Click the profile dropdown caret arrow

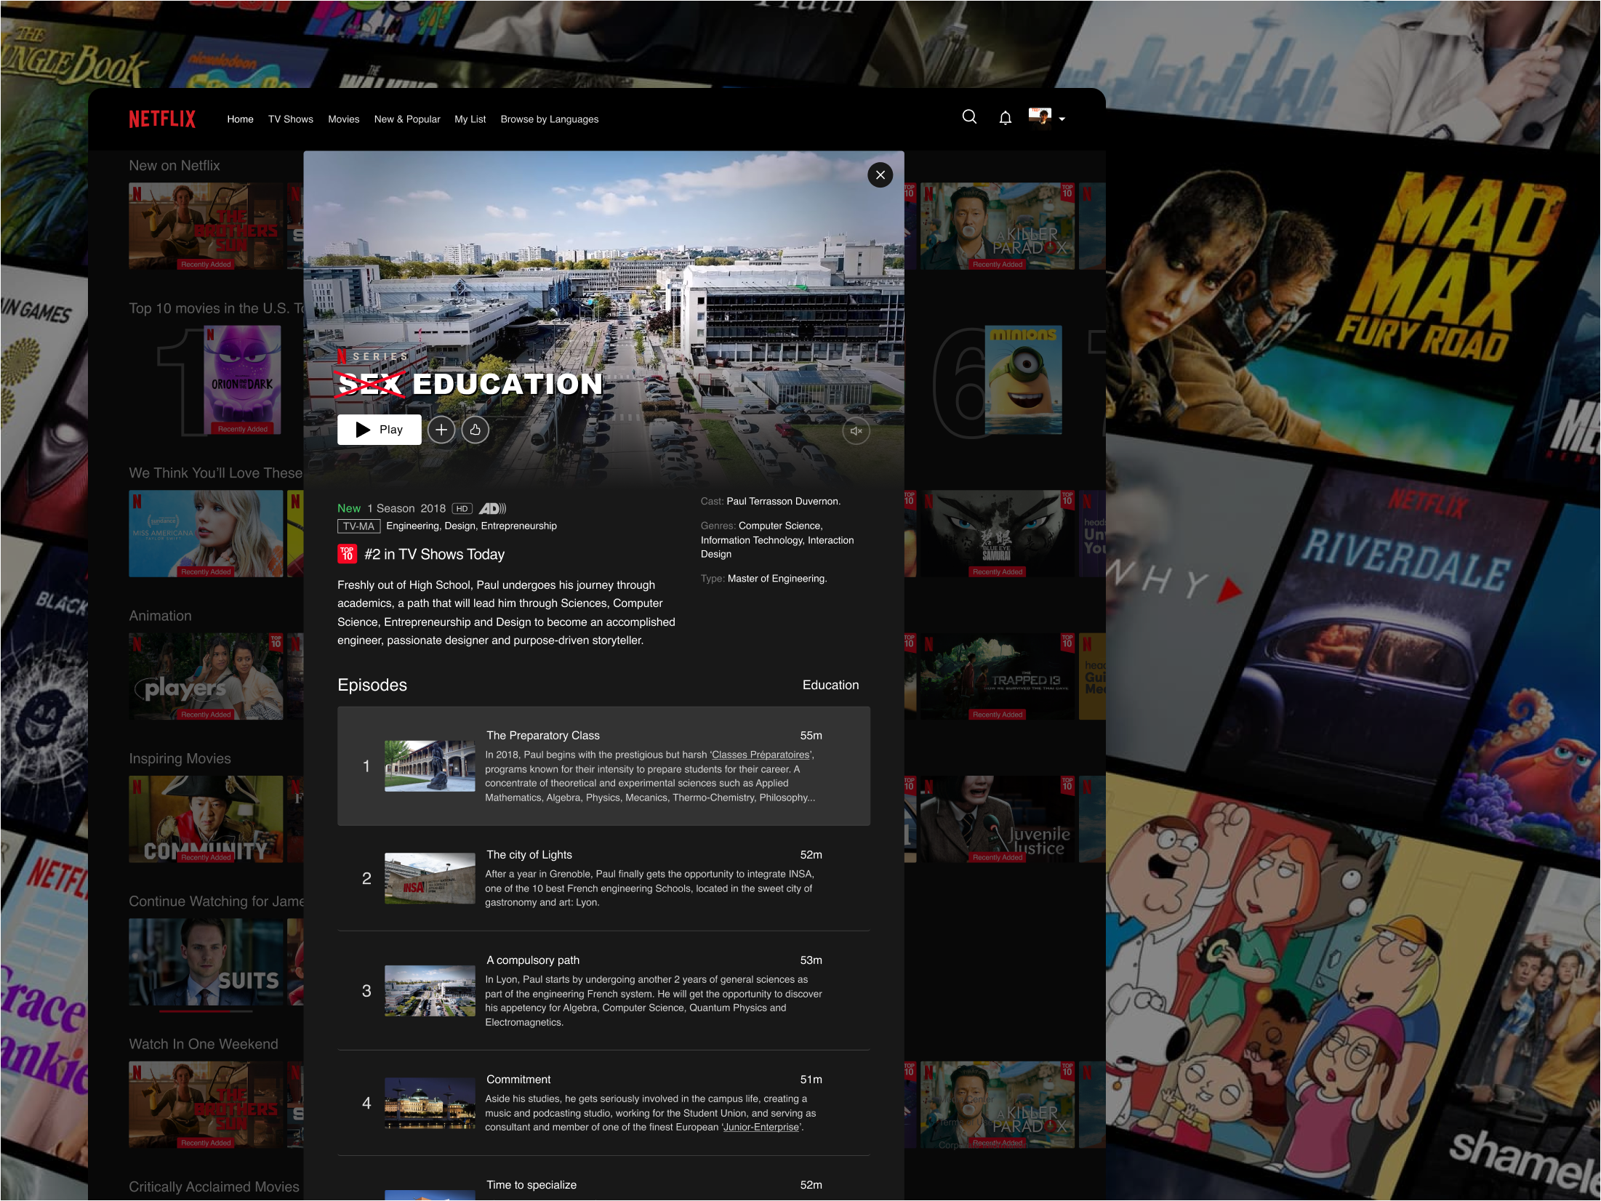point(1062,119)
